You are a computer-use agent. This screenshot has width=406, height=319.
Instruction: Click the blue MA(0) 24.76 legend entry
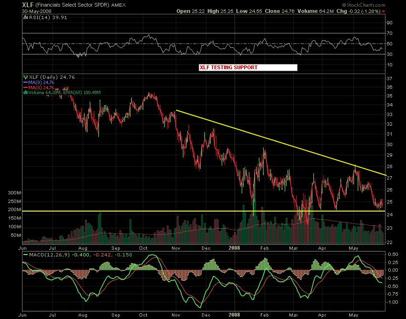[x=41, y=82]
